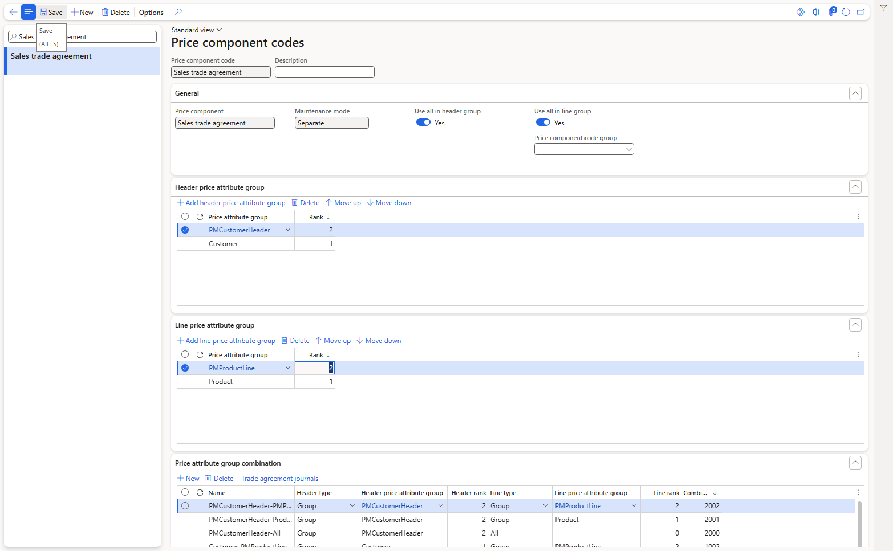893x551 pixels.
Task: Toggle Use all in header group
Action: click(423, 123)
